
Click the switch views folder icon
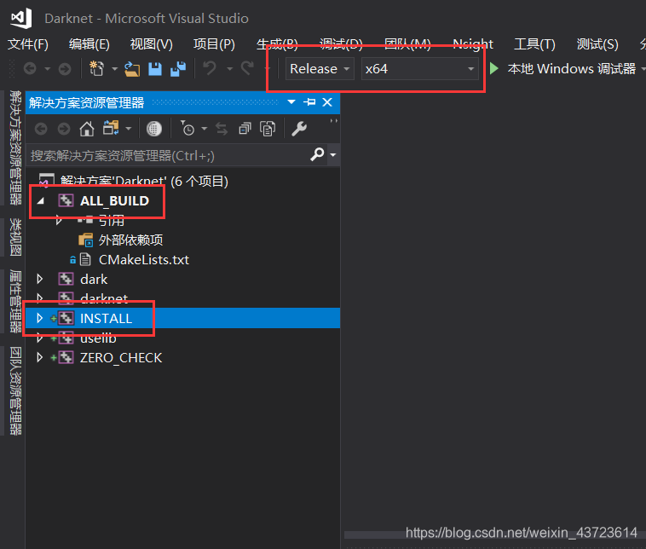[x=111, y=128]
